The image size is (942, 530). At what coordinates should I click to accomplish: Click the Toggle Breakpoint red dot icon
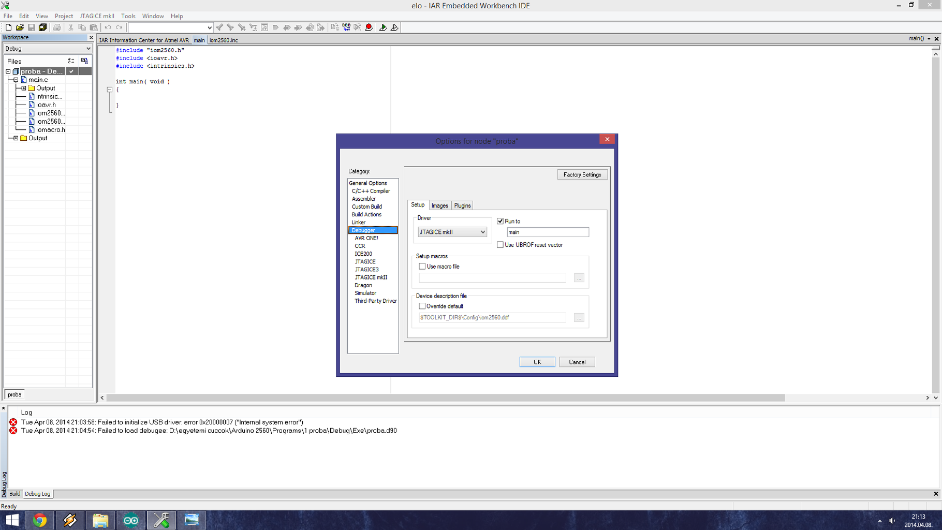[x=369, y=27]
